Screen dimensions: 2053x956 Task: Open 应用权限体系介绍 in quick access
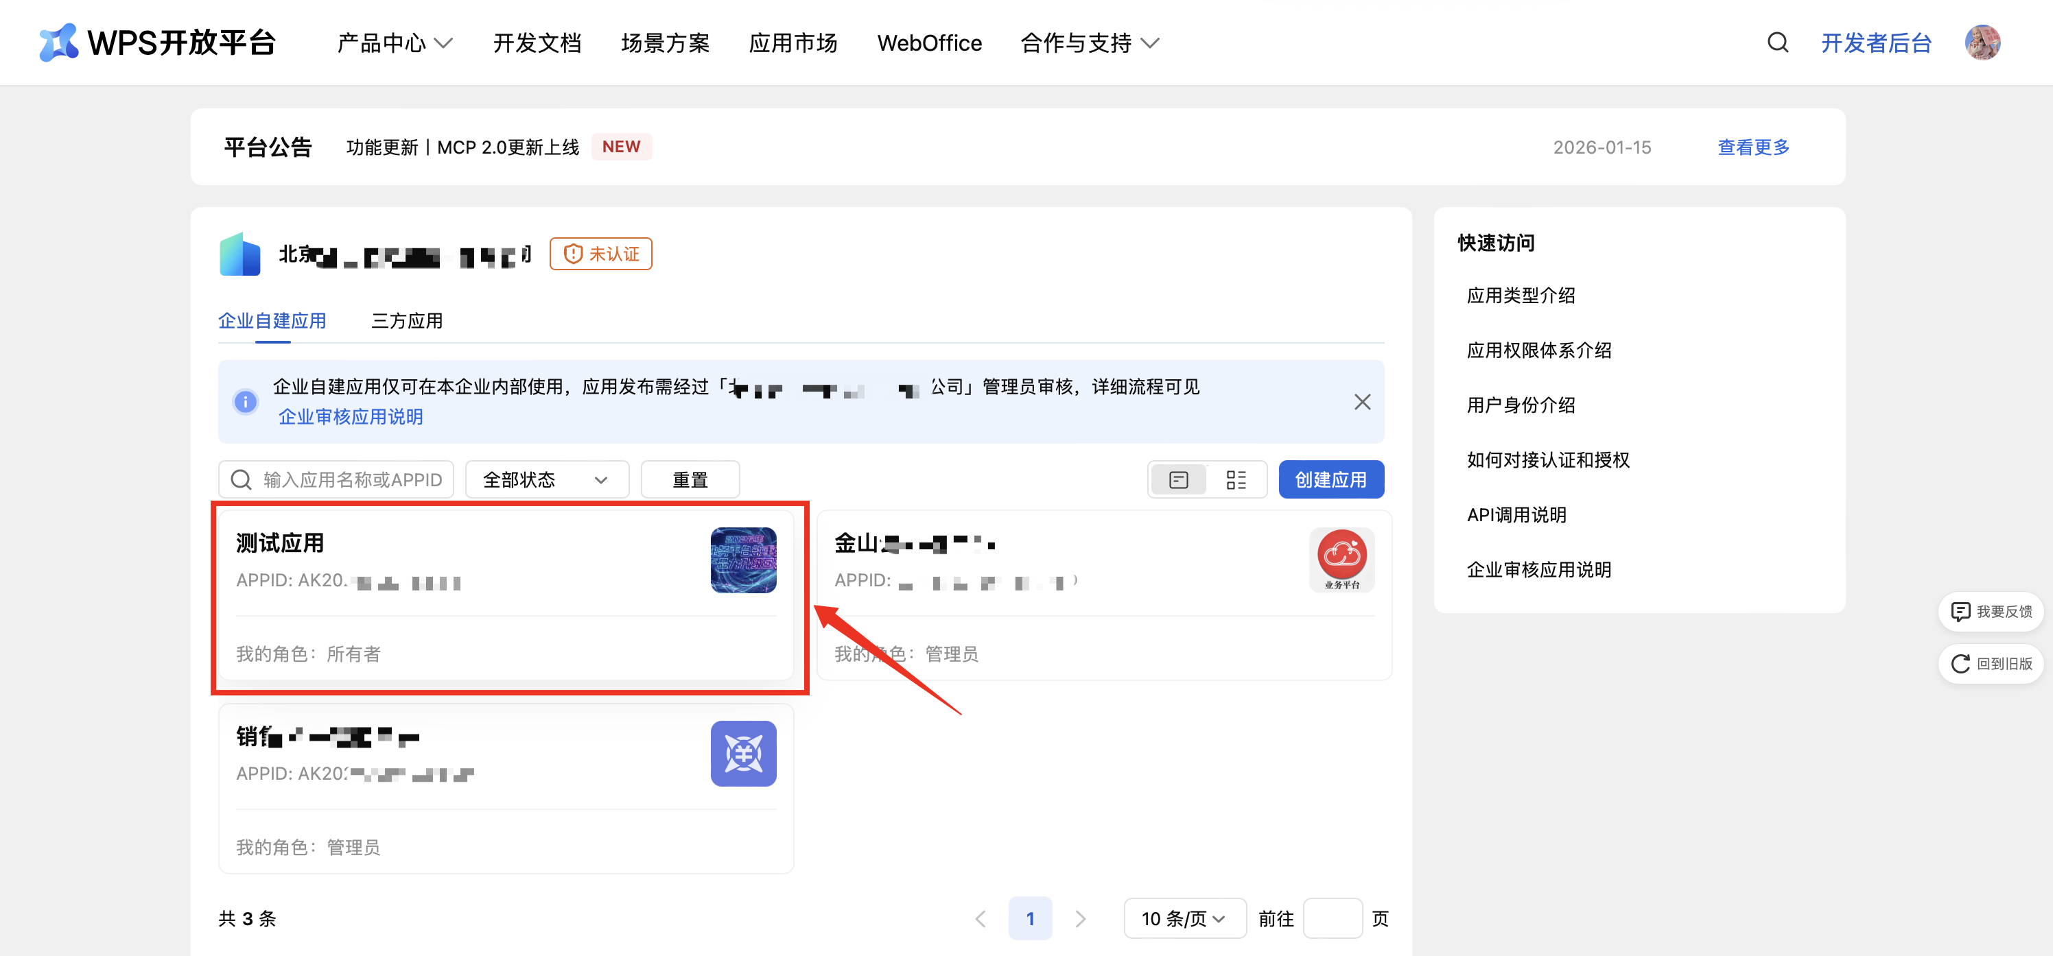click(x=1539, y=350)
